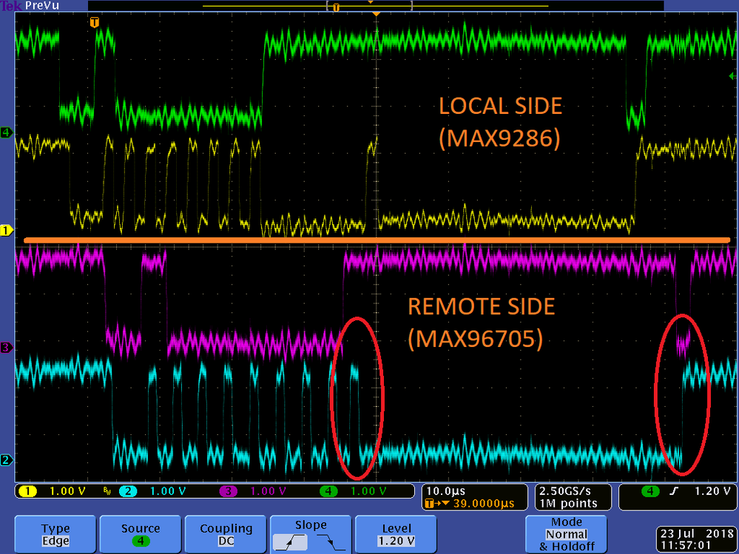Select channel 3 badge in readout
Viewport: 739px width, 554px height.
point(228,491)
